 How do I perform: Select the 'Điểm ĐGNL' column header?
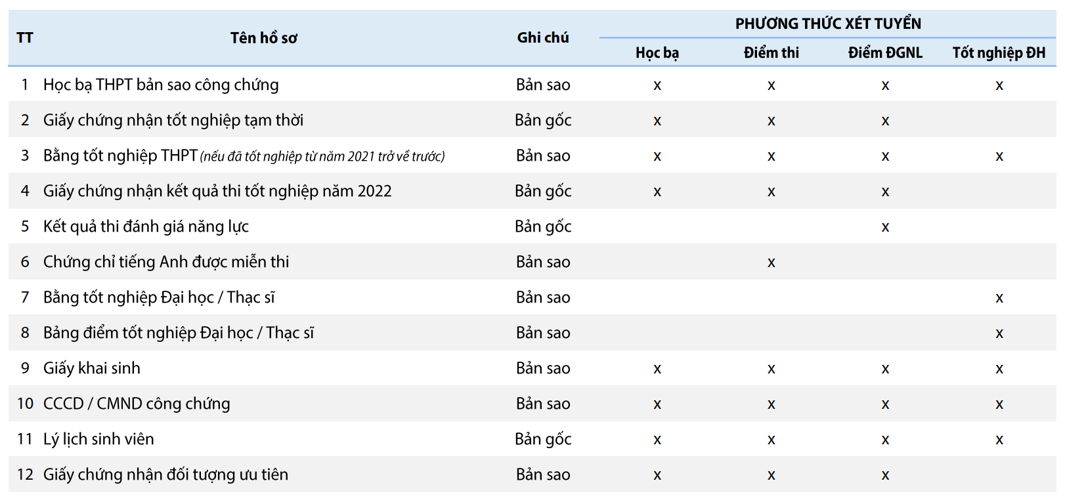coord(885,53)
